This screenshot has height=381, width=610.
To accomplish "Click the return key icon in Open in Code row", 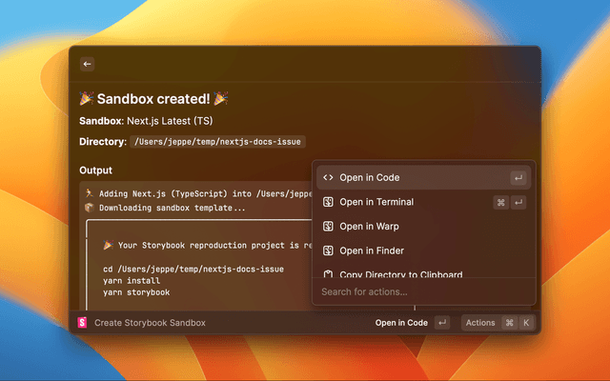I will coord(518,177).
